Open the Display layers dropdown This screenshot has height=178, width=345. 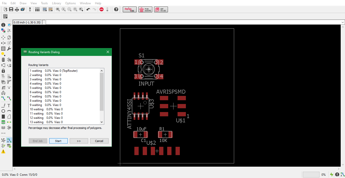(3, 30)
